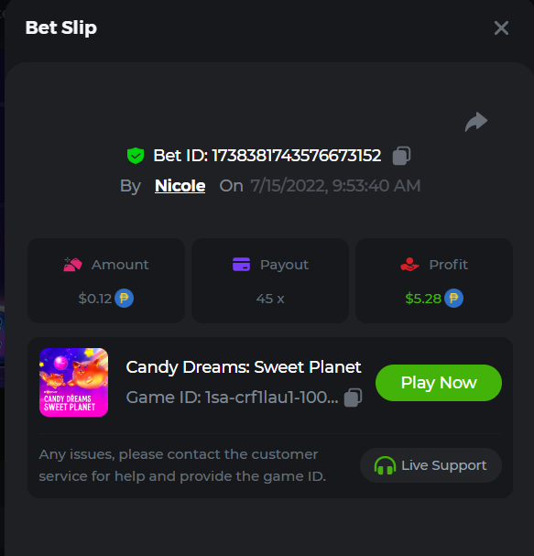The width and height of the screenshot is (534, 556).
Task: Click the Amount tag icon
Action: click(72, 265)
